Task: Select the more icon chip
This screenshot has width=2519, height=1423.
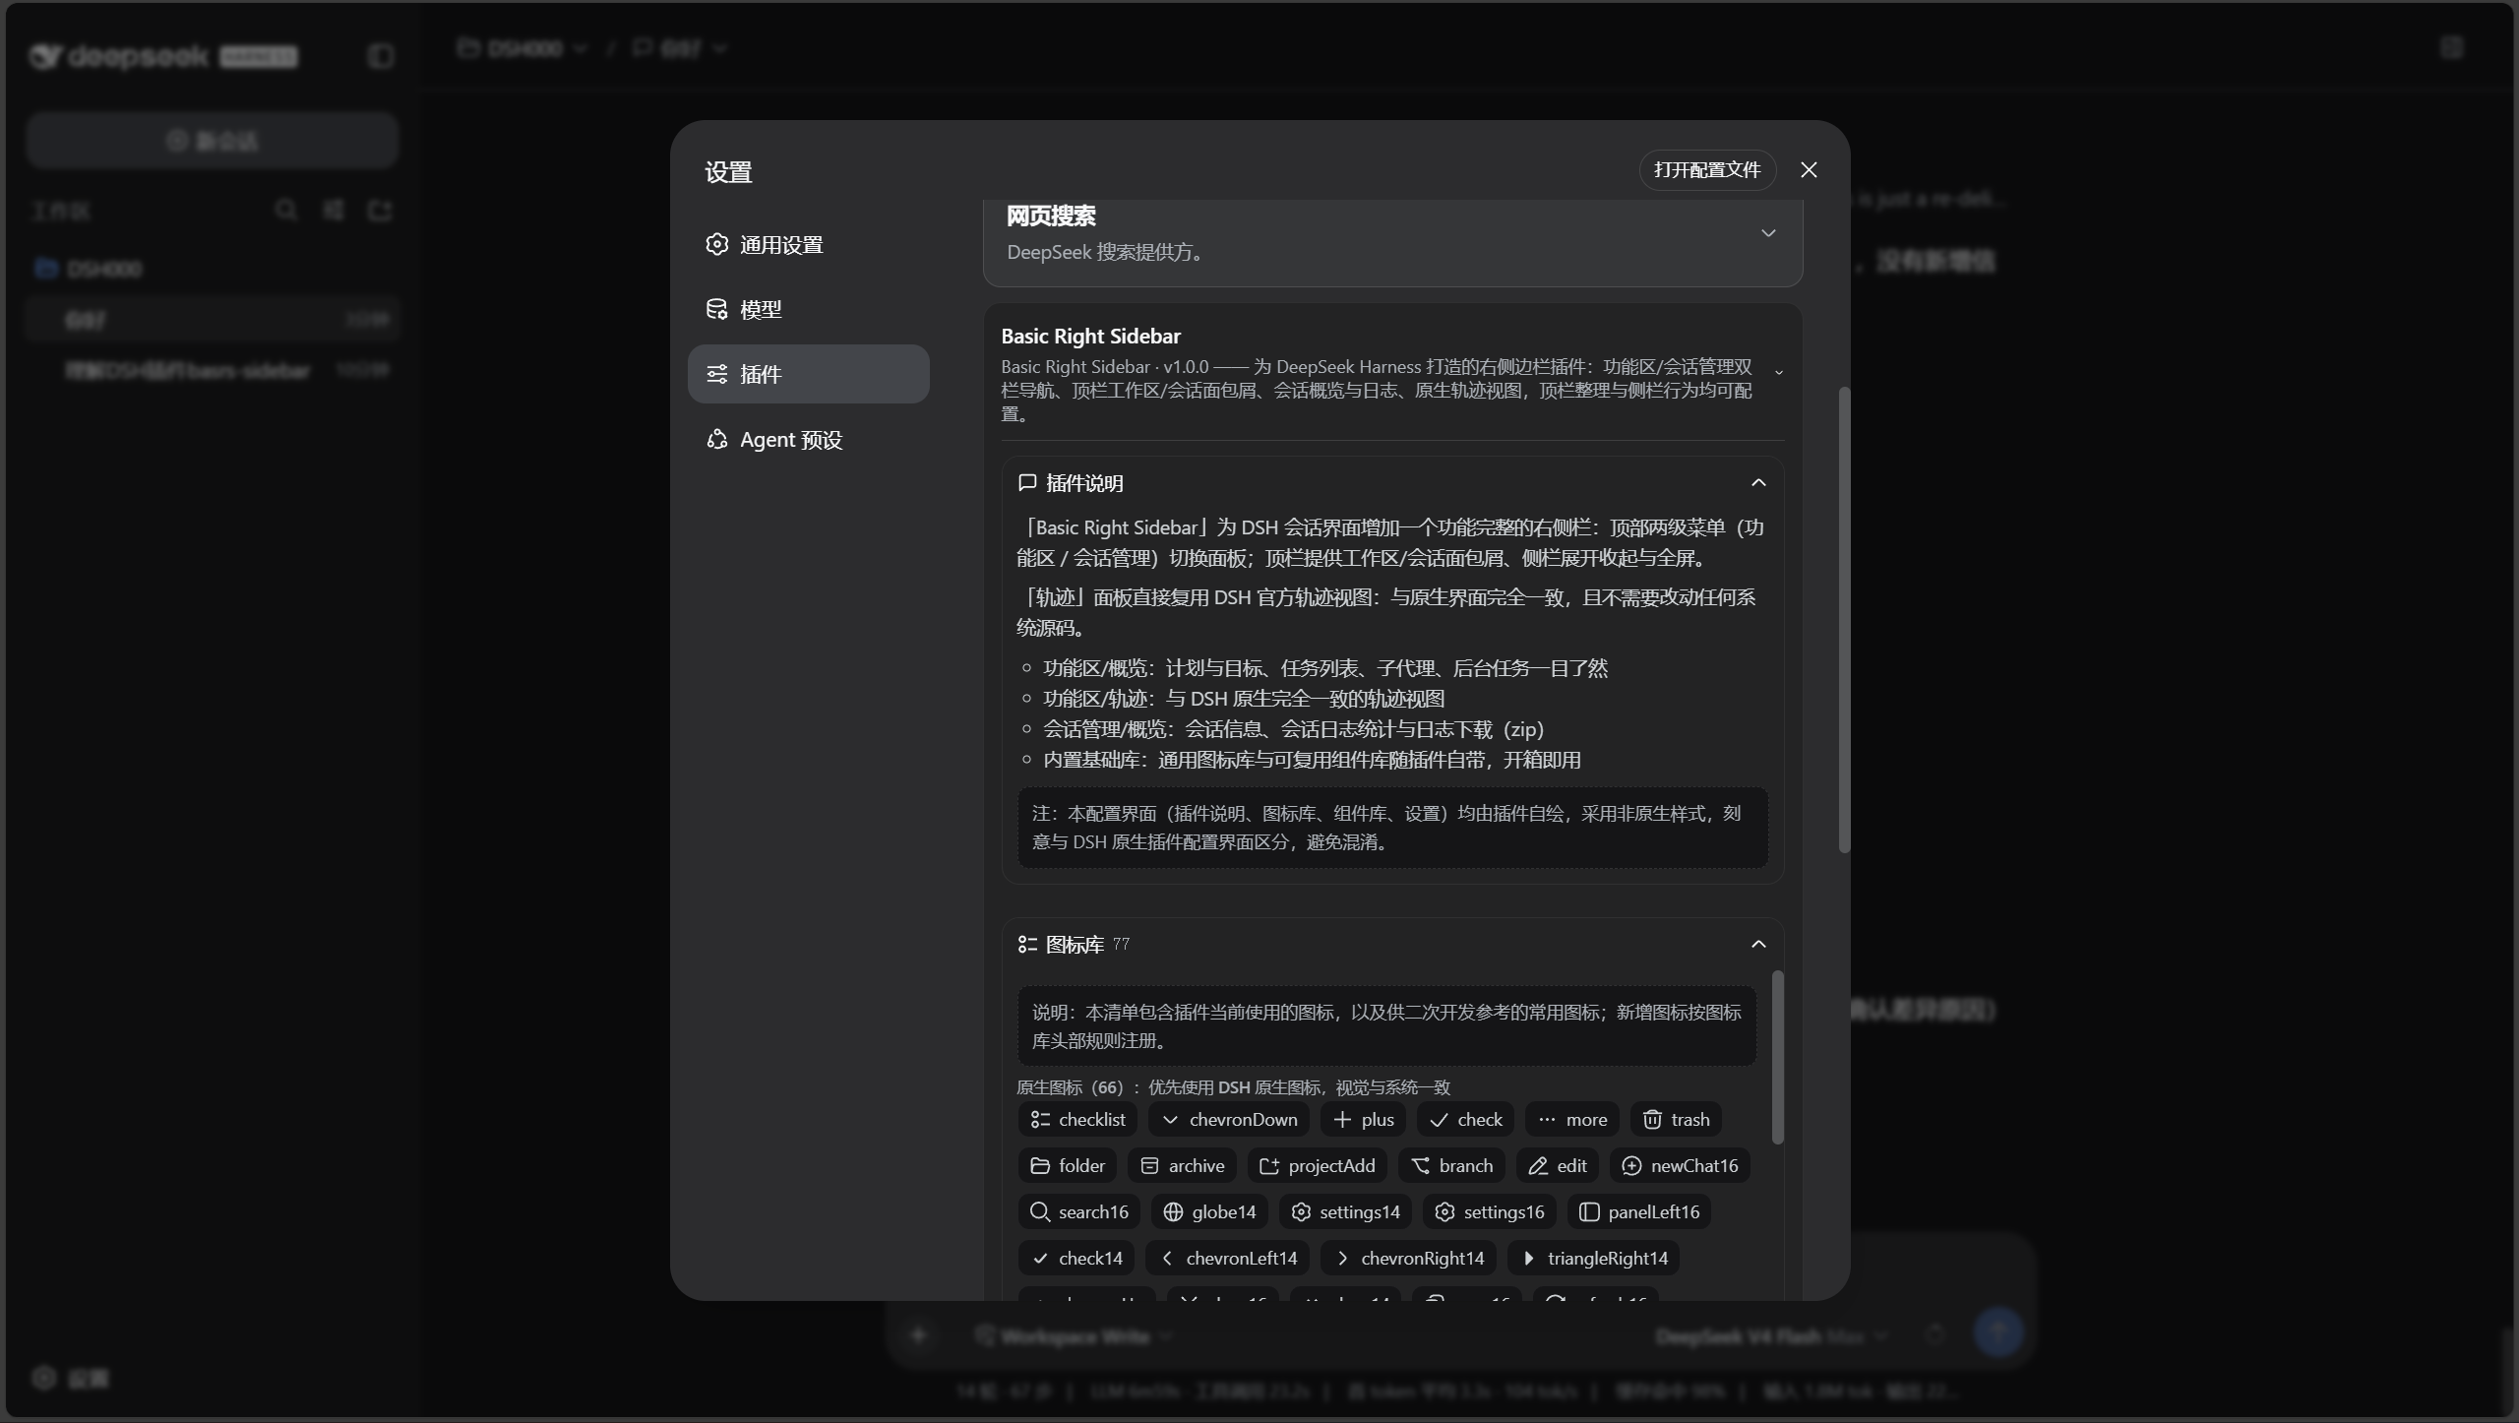Action: (x=1572, y=1119)
